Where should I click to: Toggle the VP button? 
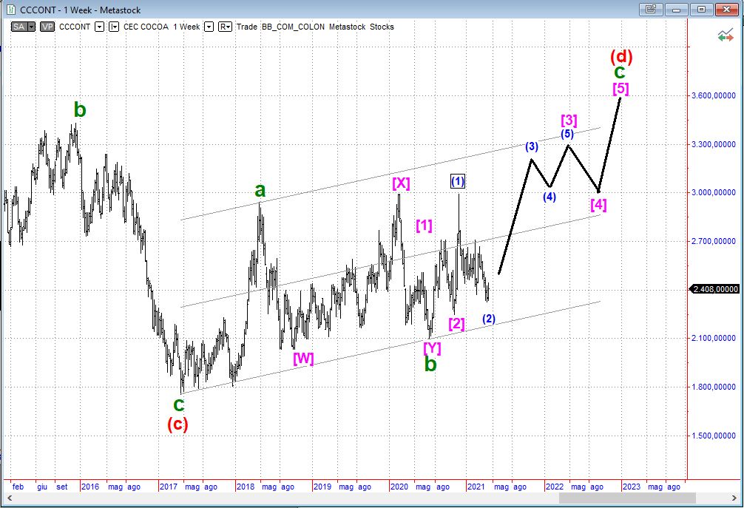point(47,27)
